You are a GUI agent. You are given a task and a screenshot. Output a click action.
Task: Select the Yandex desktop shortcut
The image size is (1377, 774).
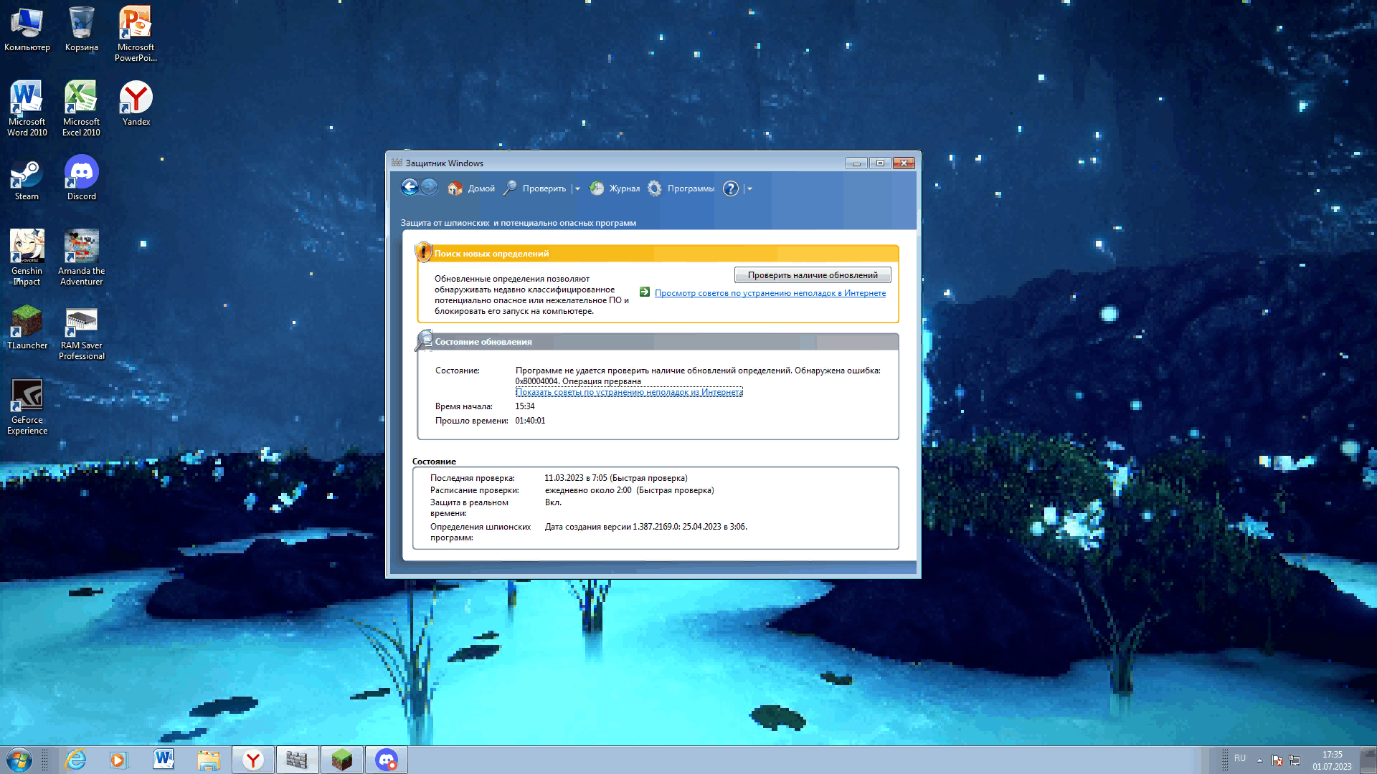(136, 104)
